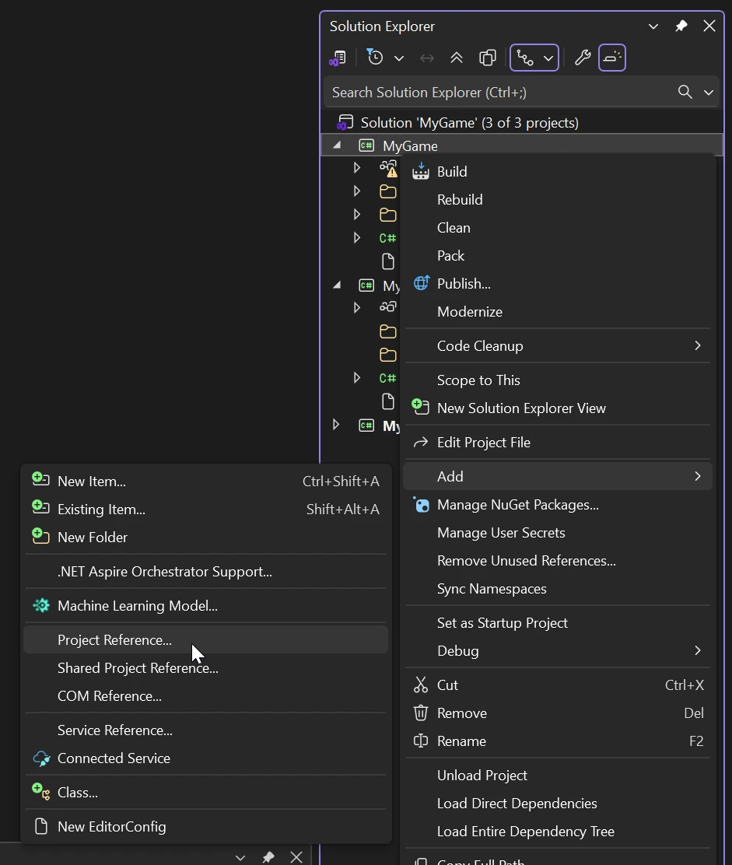Open the Pending Changes Filter dropdown arrow
732x865 pixels.
pyautogui.click(x=399, y=58)
